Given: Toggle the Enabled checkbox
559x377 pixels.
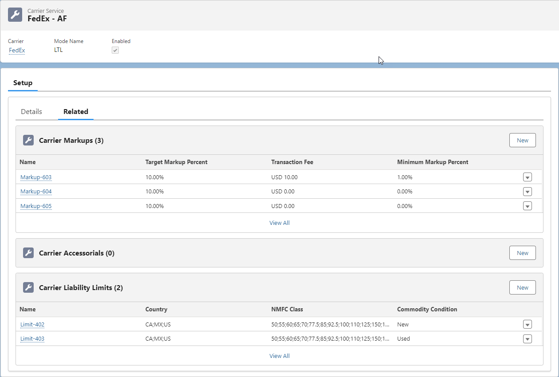Looking at the screenshot, I should coord(115,50).
